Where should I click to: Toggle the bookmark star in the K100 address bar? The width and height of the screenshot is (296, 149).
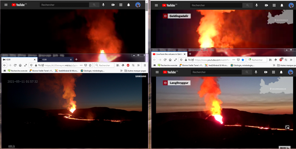coord(90,65)
